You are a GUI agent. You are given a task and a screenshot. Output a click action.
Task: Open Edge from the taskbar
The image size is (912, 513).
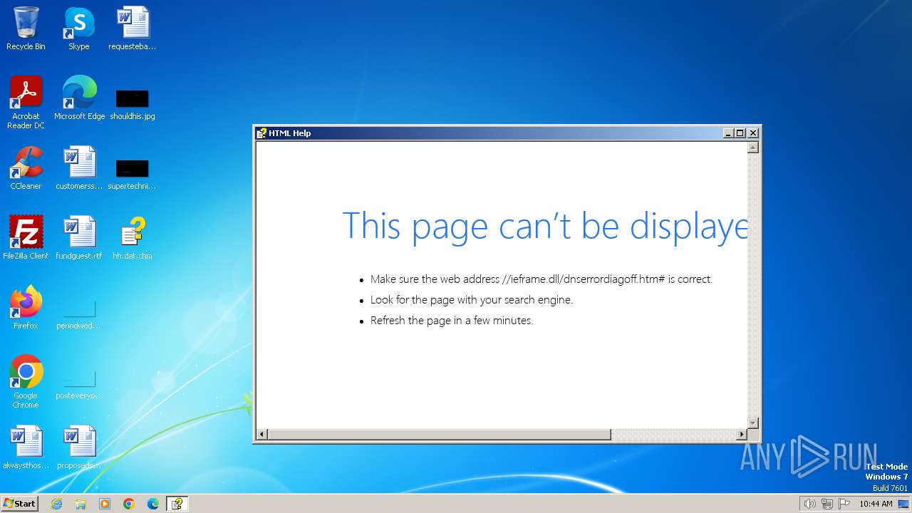pyautogui.click(x=153, y=504)
